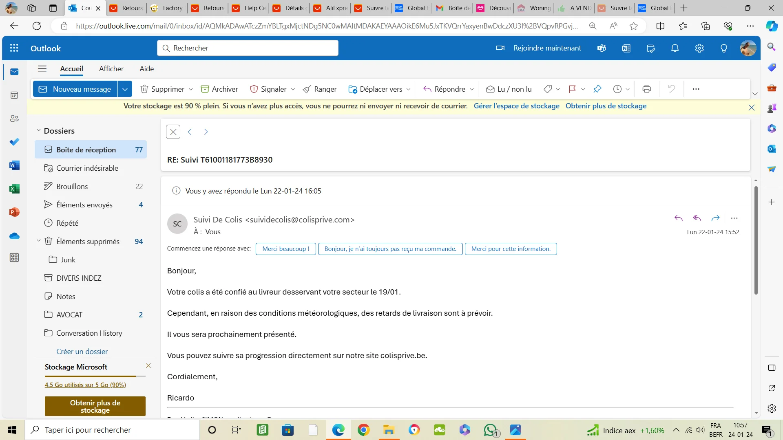Select Boîte de réception folder
783x440 pixels.
(91, 150)
